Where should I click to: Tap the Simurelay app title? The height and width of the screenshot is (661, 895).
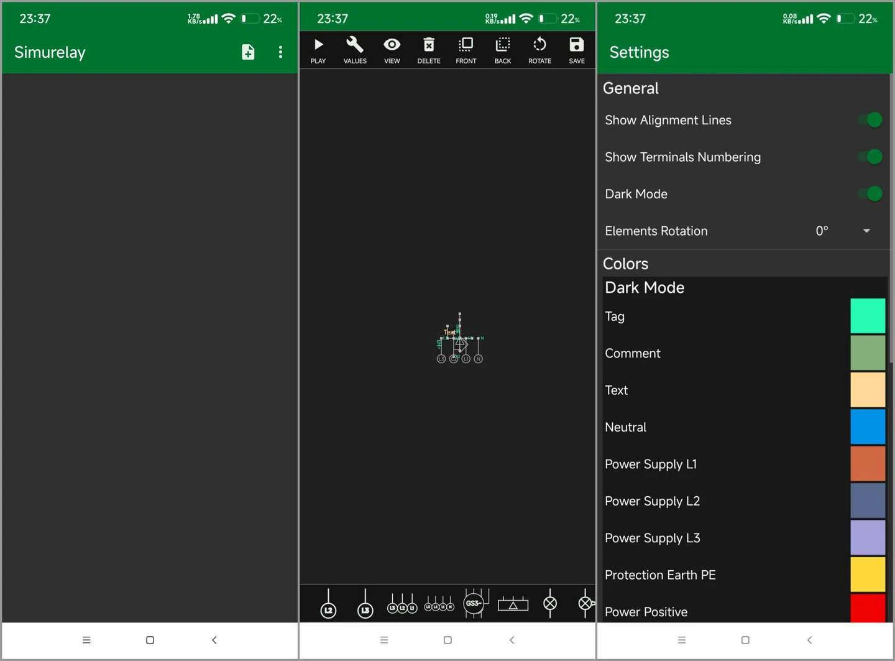(50, 52)
